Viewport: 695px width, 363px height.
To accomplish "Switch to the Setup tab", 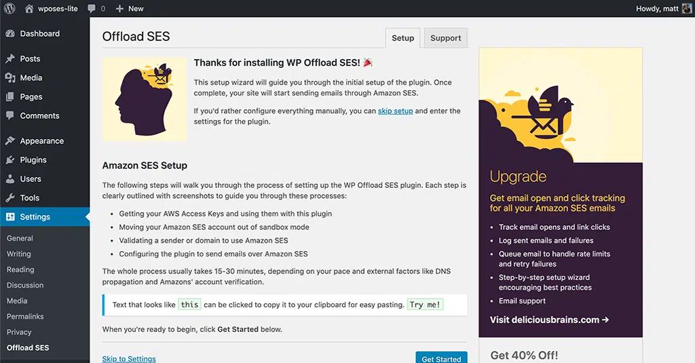I will coord(403,38).
